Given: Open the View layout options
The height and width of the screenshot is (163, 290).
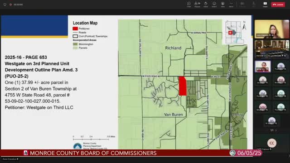Looking at the screenshot, I should pos(222,5).
